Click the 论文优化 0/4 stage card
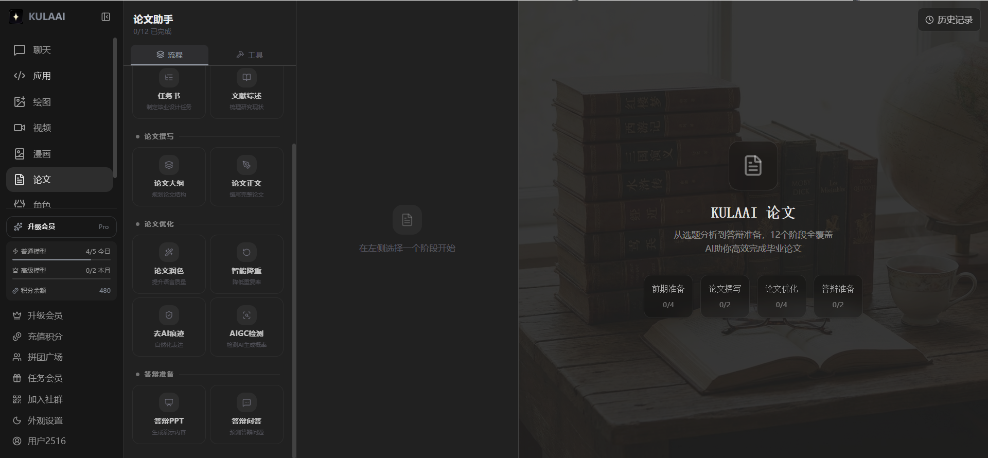The width and height of the screenshot is (988, 458). point(781,296)
